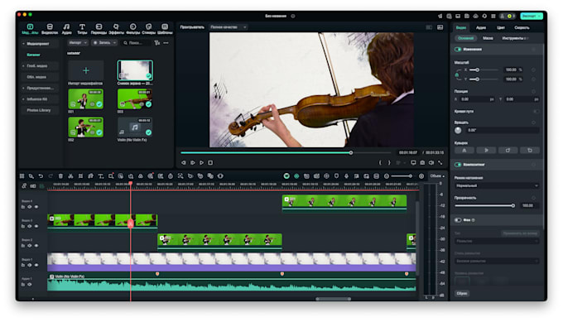
Task: Click the Импорт медиафайлов tile
Action: (86, 73)
